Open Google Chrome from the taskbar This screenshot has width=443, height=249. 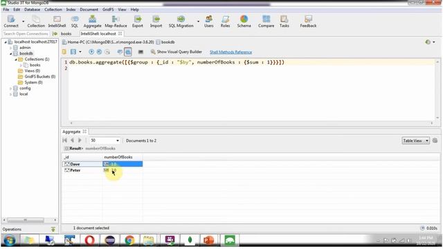[x=129, y=241]
